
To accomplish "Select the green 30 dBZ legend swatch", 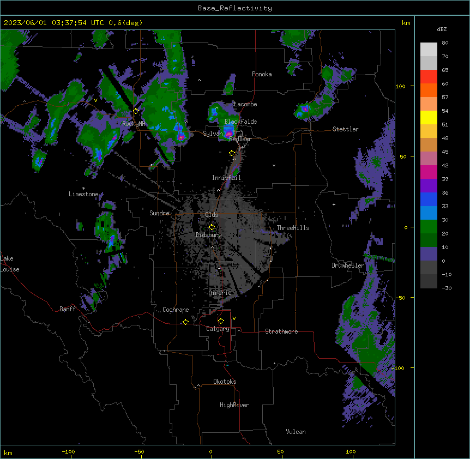I will pos(429,227).
